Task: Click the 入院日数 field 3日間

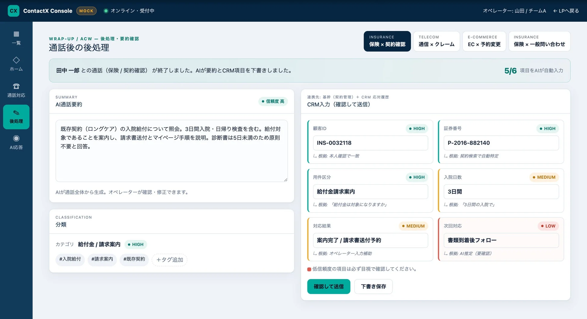Action: click(x=501, y=192)
